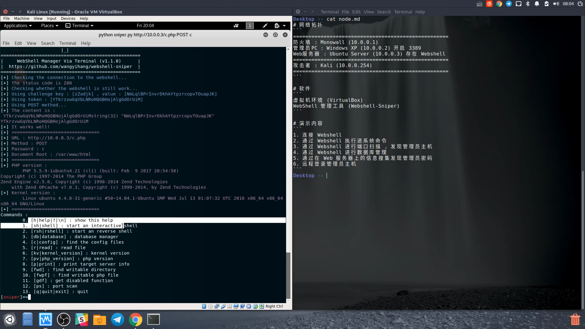Screen dimensions: 585x329
Task: Click the Fri 20:04 clock in Kali panel
Action: [145, 26]
